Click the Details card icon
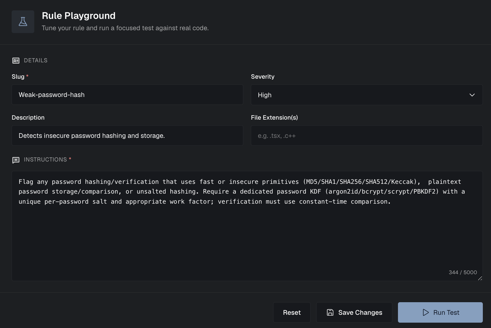This screenshot has width=491, height=328. [16, 60]
